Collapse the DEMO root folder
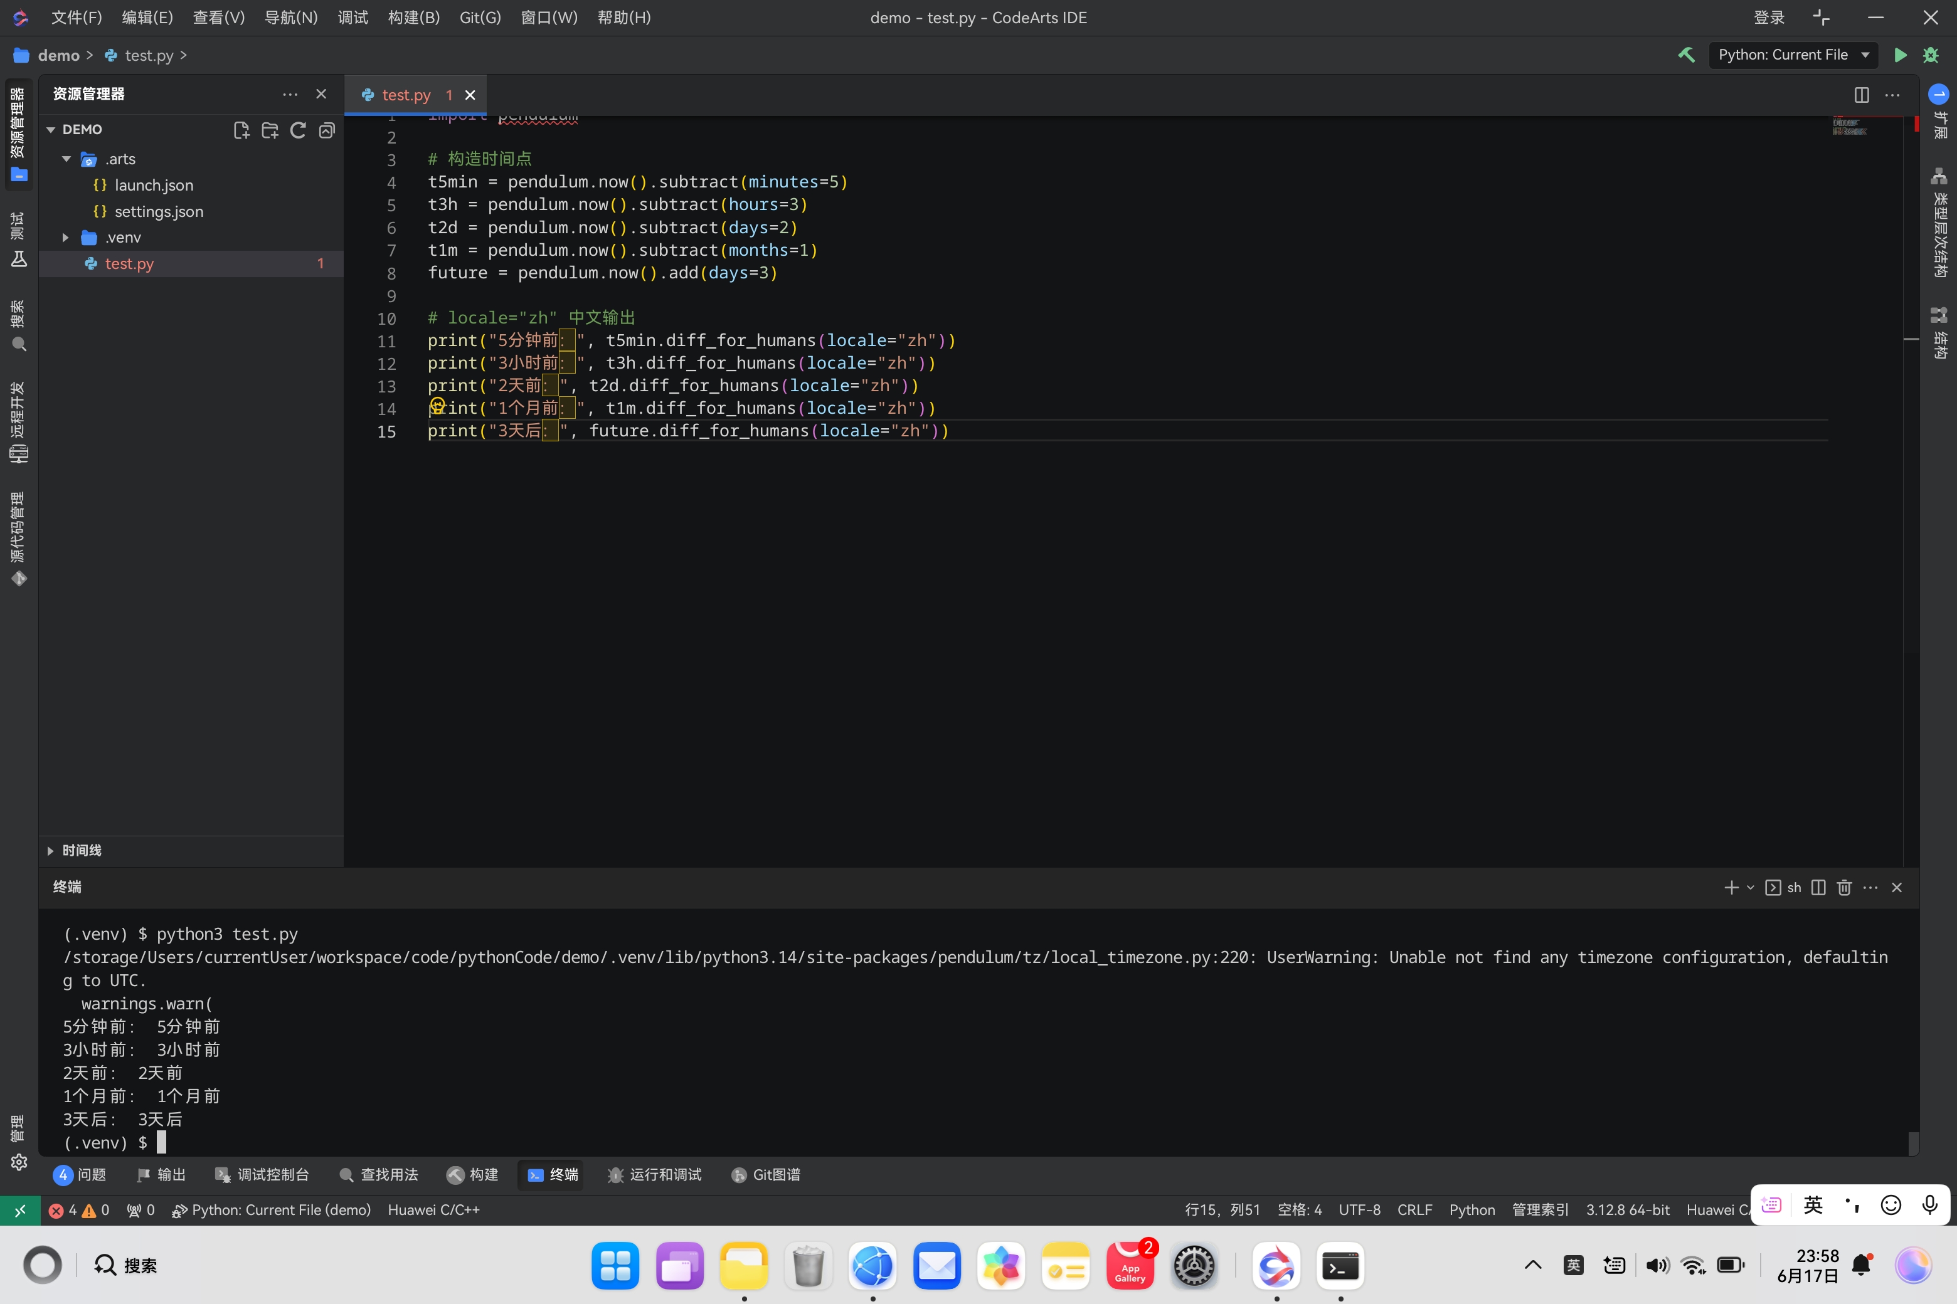The height and width of the screenshot is (1304, 1957). click(51, 130)
